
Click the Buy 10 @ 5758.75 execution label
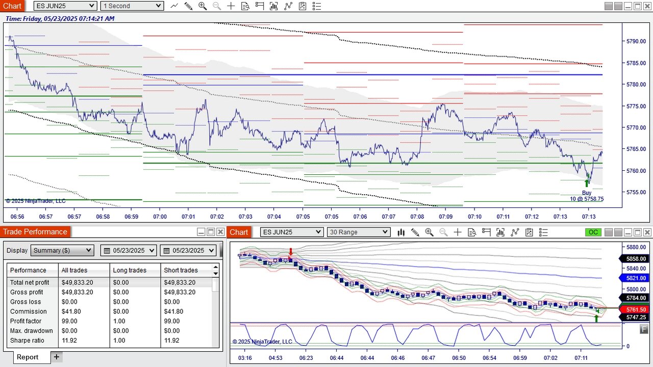tap(587, 196)
